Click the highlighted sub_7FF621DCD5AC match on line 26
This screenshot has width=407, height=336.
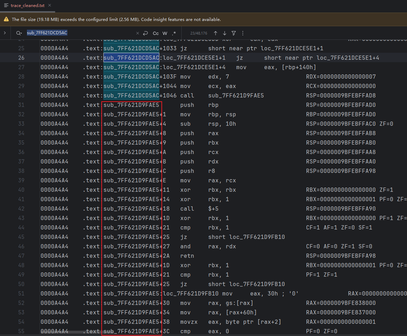(x=131, y=58)
